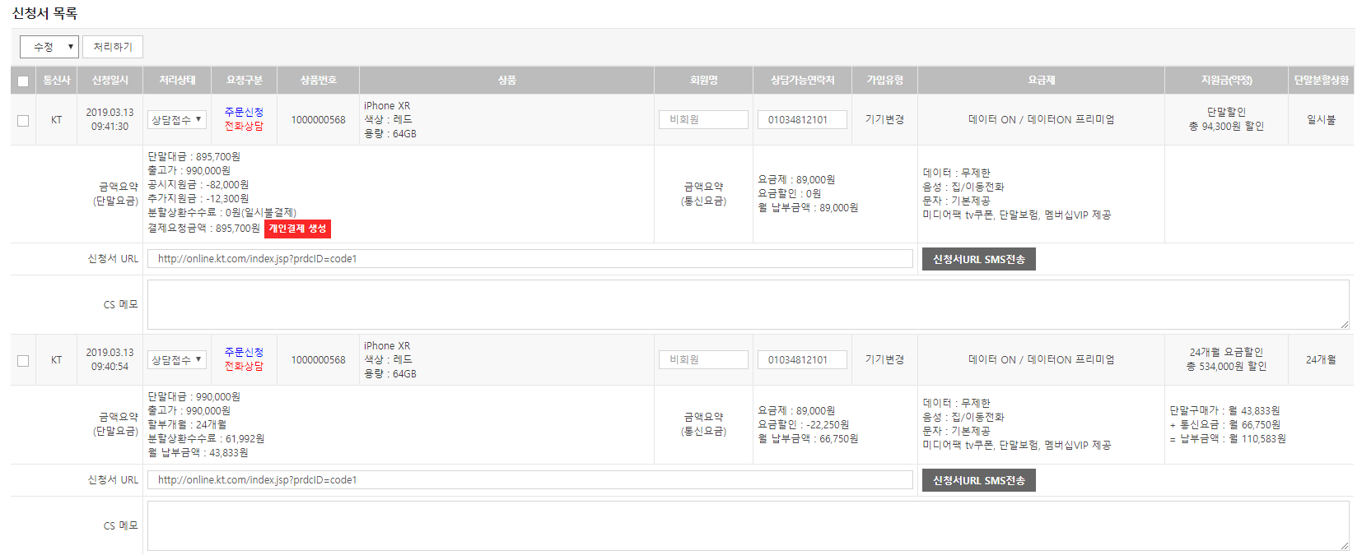Screen dimensions: 1362x555
Task: Open 상담접수 status dropdown in first row
Action: click(176, 120)
